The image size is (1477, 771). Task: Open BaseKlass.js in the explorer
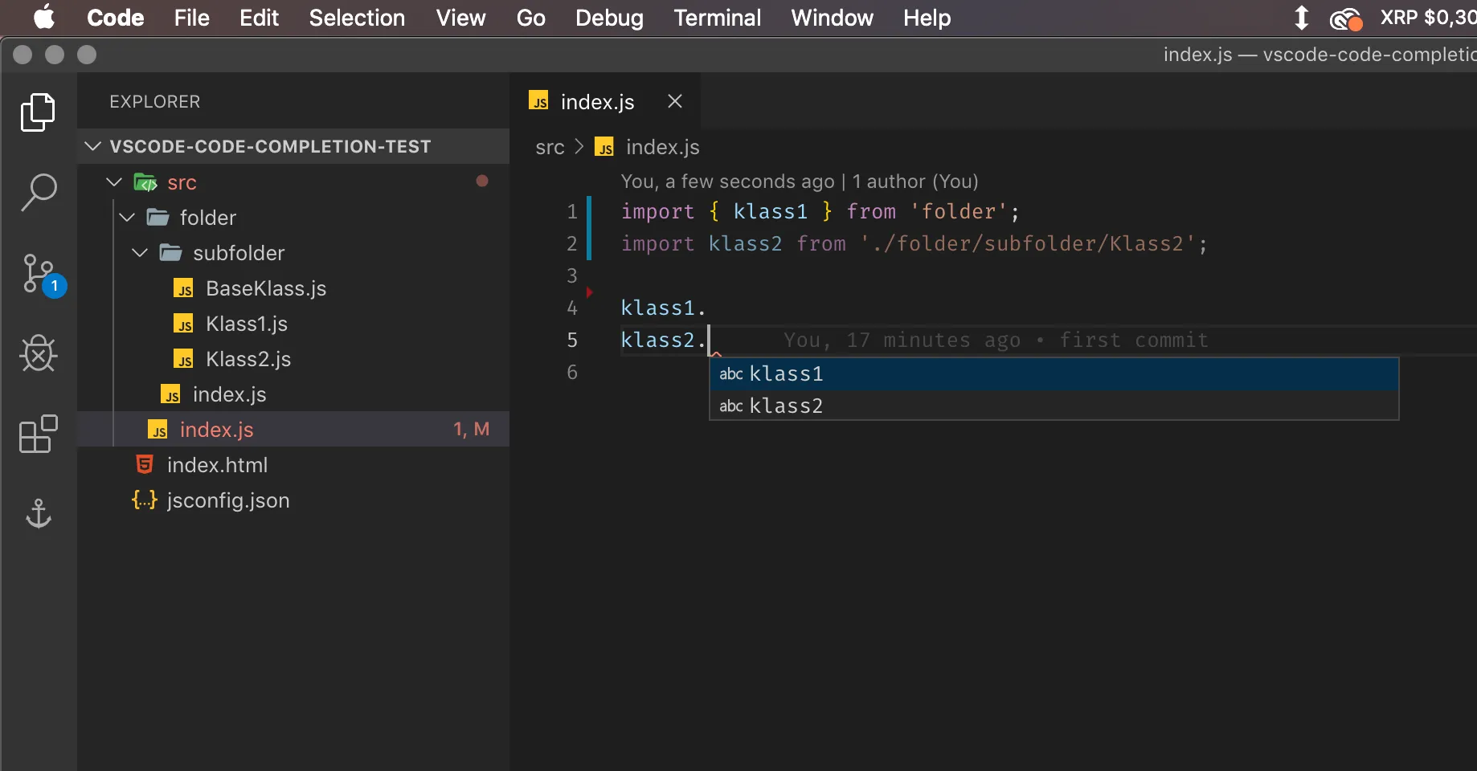265,288
